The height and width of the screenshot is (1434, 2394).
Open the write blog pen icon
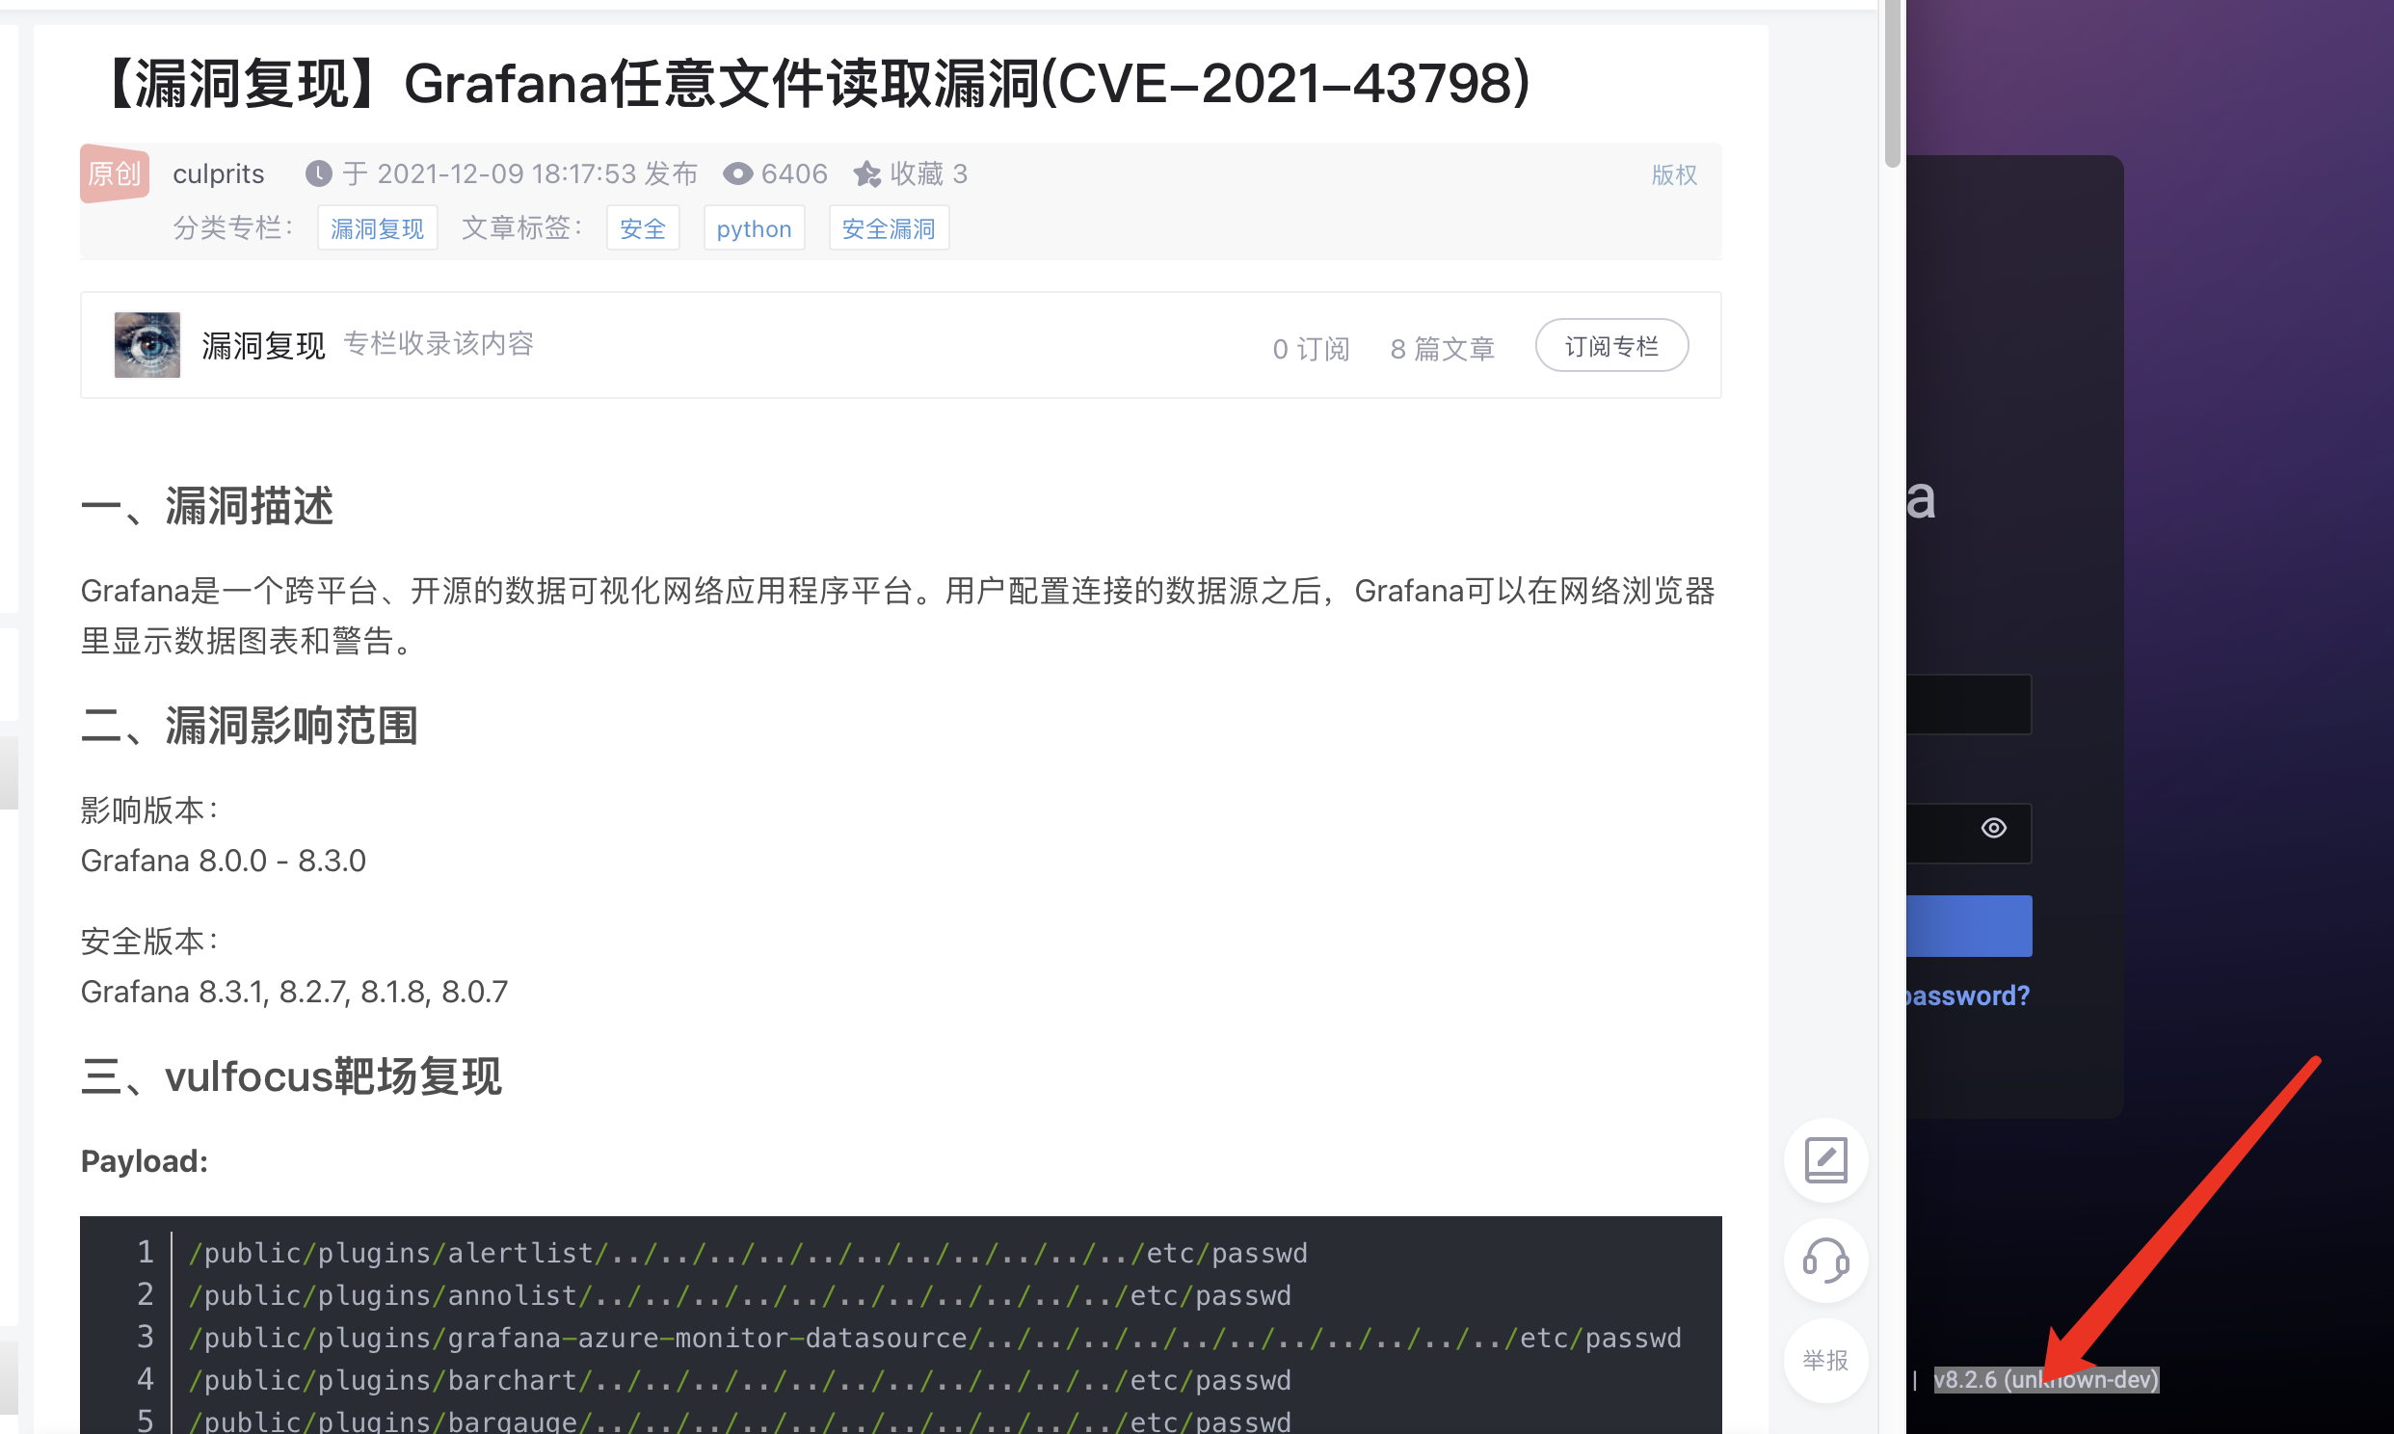point(1825,1159)
